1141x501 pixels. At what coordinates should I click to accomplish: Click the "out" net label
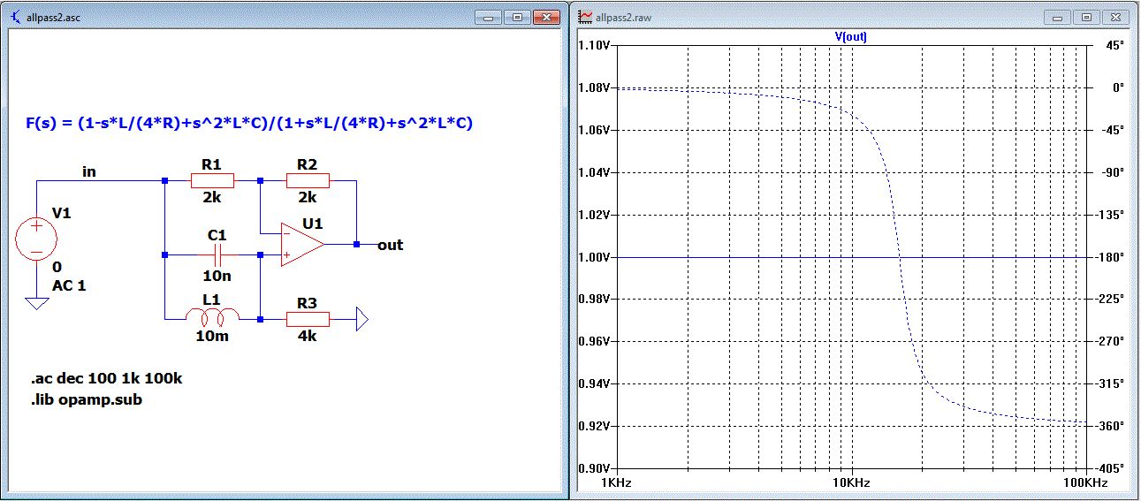click(390, 245)
